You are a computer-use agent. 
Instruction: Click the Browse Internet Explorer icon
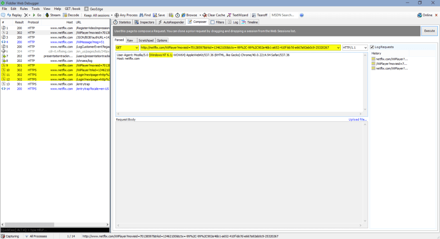click(x=183, y=15)
